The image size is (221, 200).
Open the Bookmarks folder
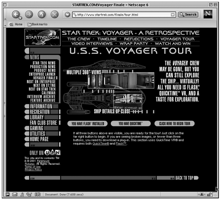(x=38, y=24)
